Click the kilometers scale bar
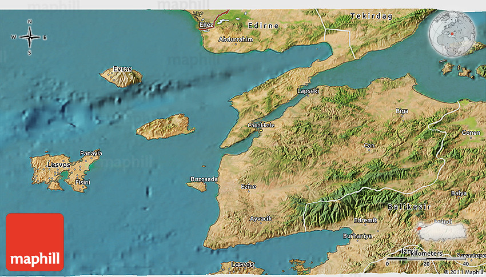 point(425,258)
